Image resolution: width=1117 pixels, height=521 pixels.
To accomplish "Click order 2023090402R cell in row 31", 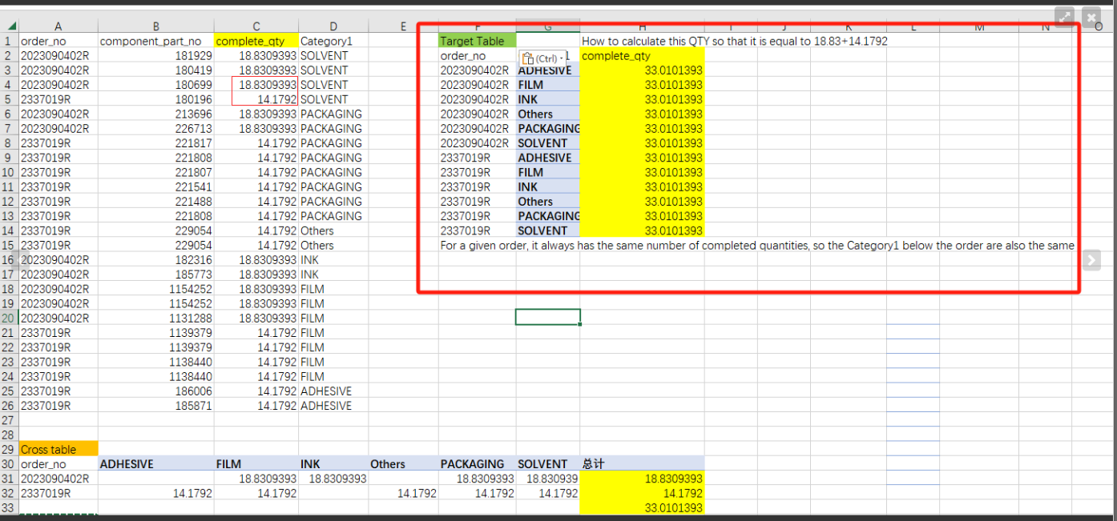I will [58, 479].
